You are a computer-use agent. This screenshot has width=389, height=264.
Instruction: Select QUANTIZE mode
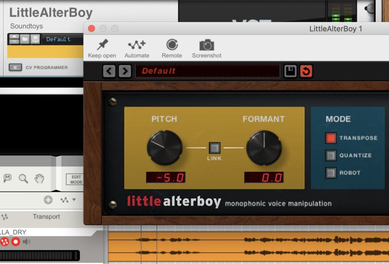pos(331,155)
